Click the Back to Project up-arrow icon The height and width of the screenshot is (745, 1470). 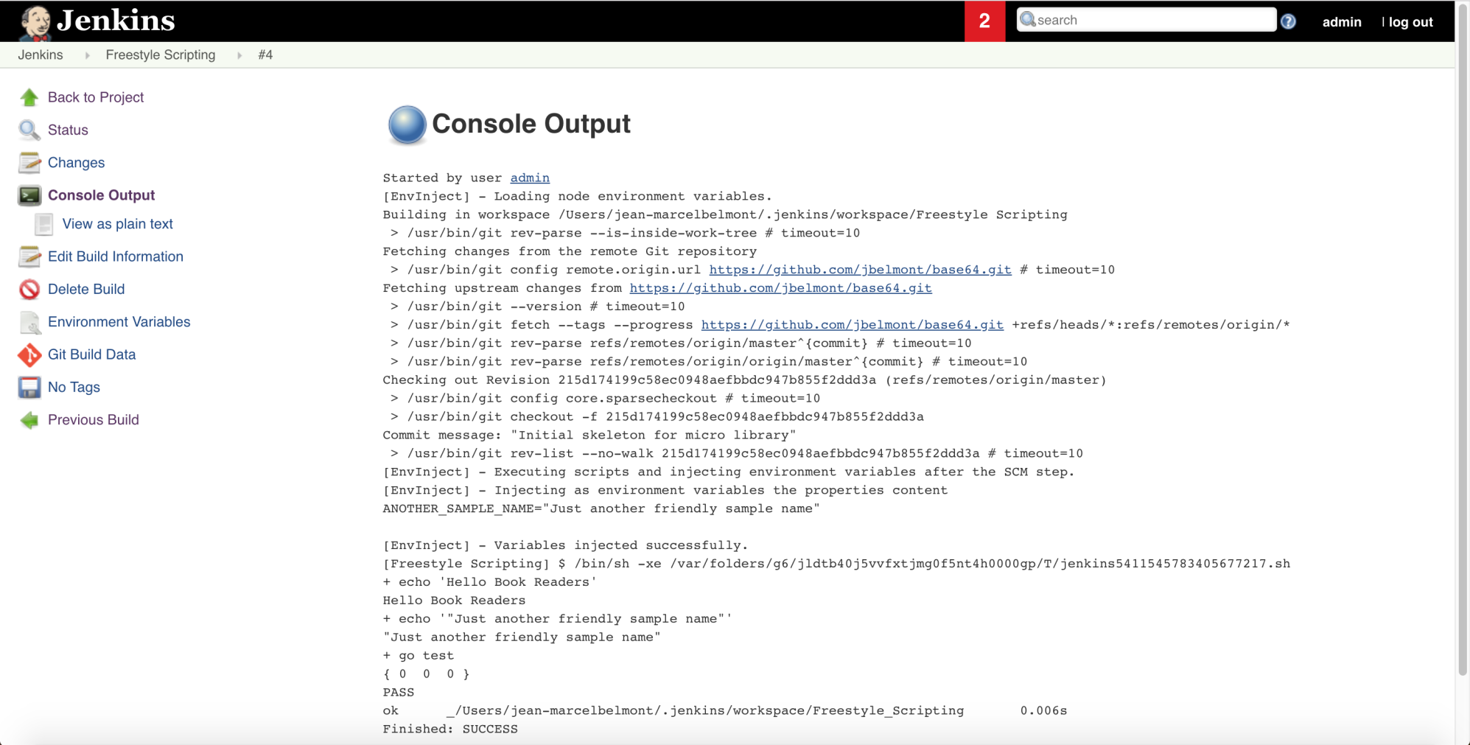coord(29,97)
